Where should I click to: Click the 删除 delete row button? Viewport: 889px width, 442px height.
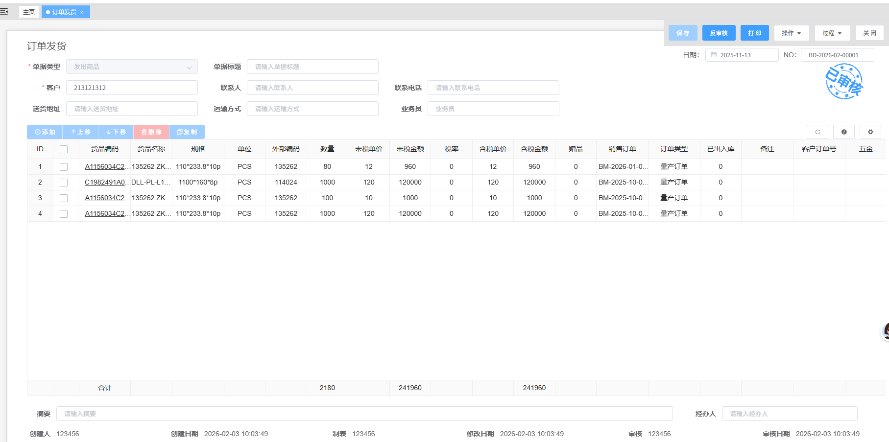[151, 132]
